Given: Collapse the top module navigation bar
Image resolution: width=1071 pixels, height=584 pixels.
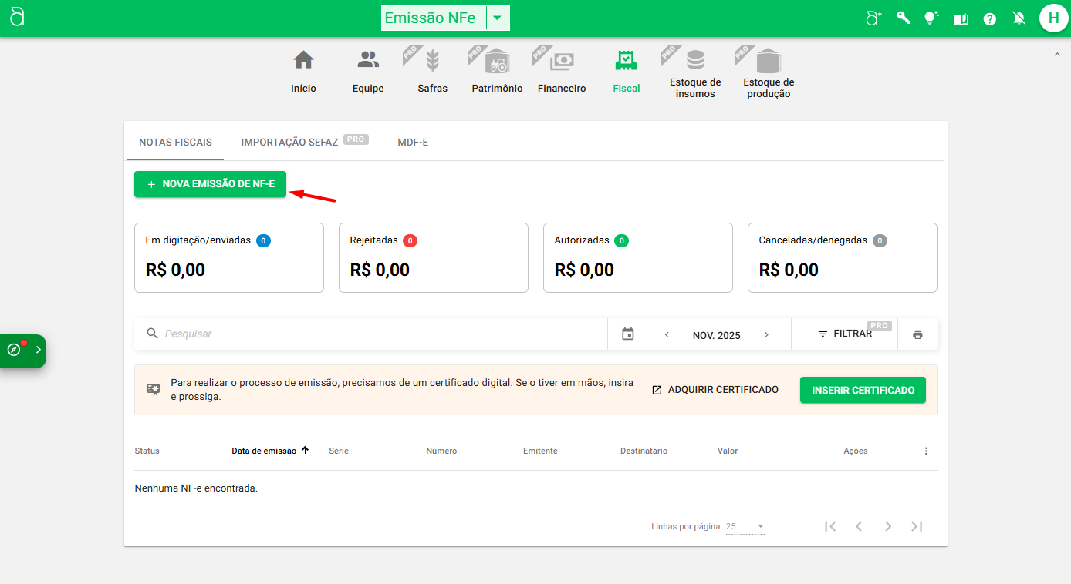Looking at the screenshot, I should [1056, 54].
